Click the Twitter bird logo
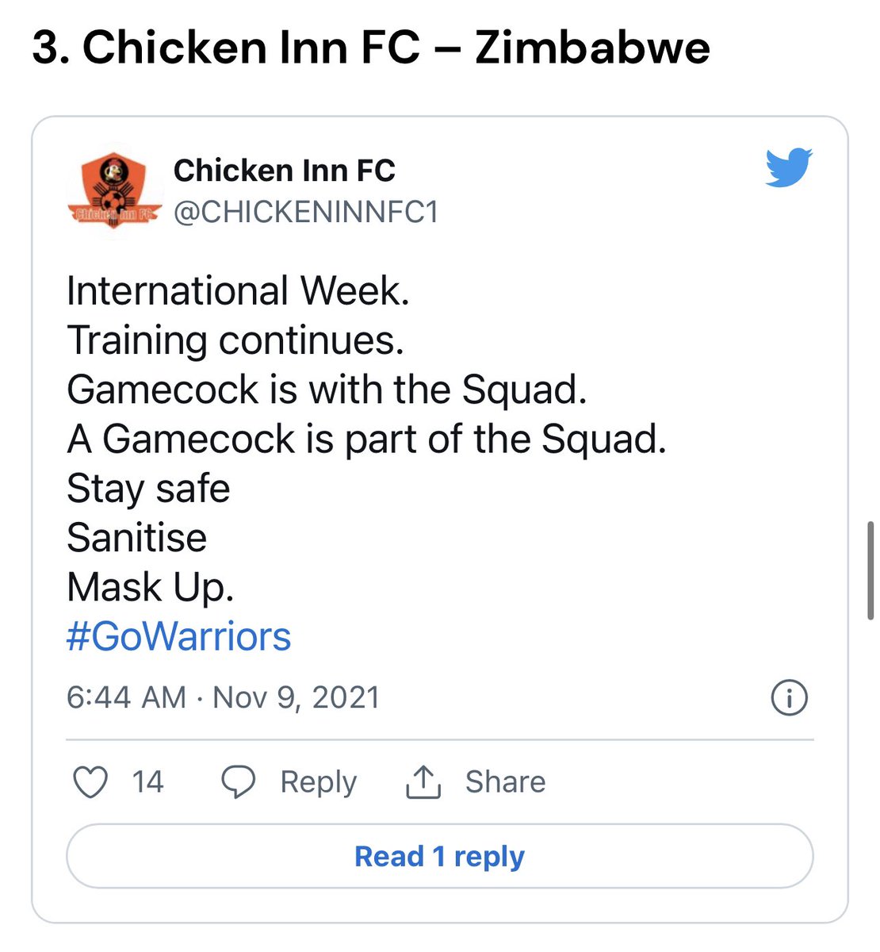The height and width of the screenshot is (952, 880). point(789,167)
